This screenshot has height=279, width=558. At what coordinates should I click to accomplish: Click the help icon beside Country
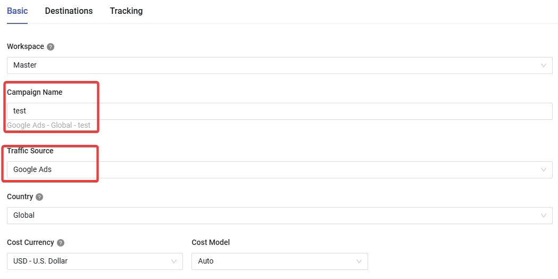tap(39, 197)
